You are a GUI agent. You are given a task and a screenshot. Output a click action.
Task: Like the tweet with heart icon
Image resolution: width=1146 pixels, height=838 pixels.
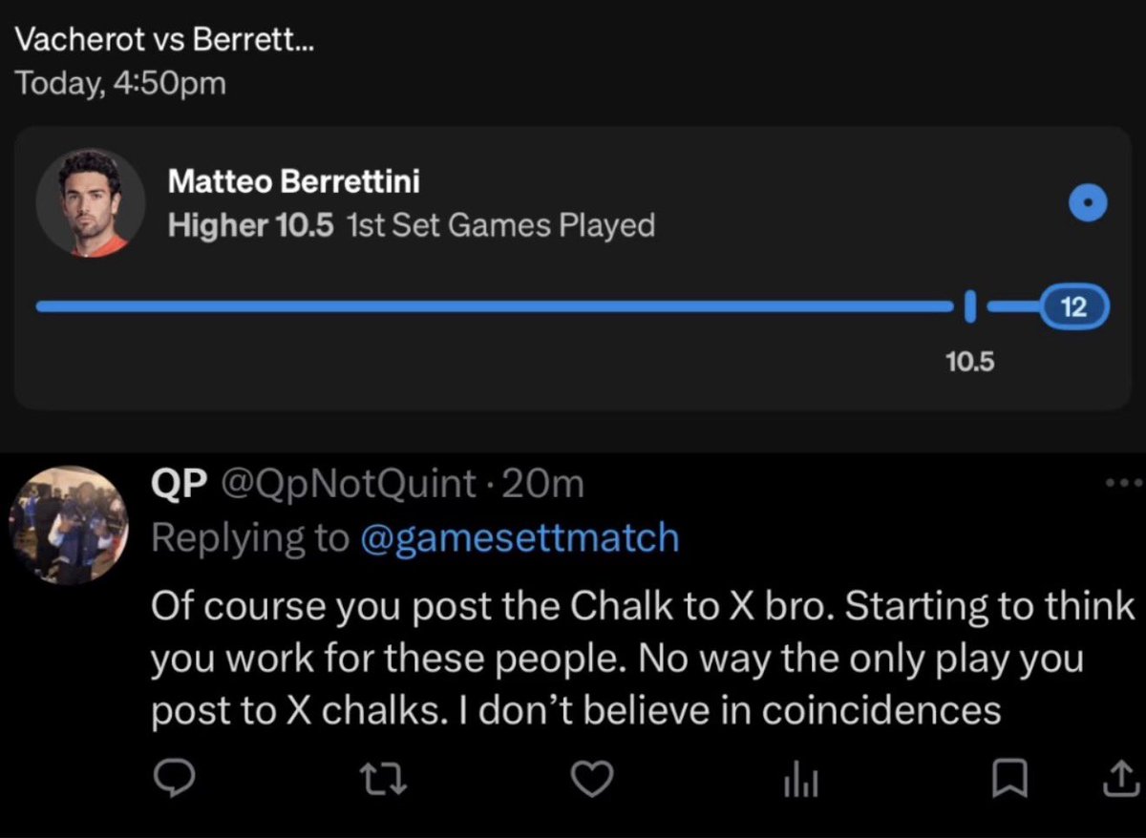point(590,781)
